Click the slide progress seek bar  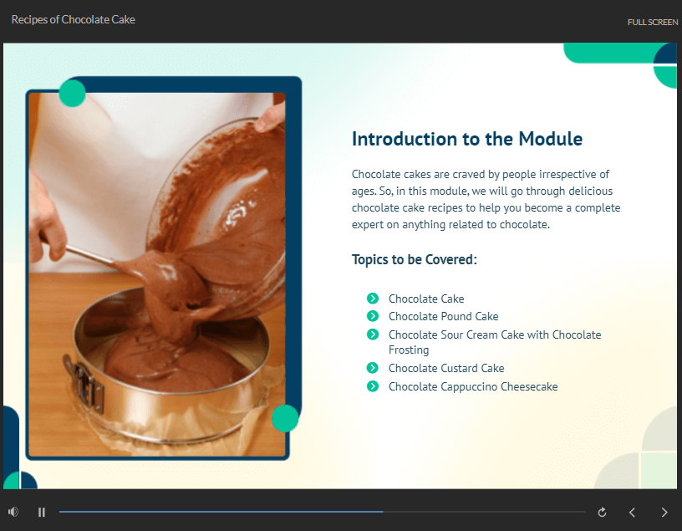322,511
